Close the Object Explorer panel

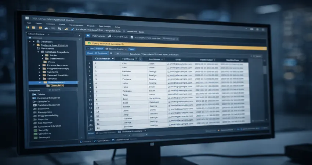[79, 36]
